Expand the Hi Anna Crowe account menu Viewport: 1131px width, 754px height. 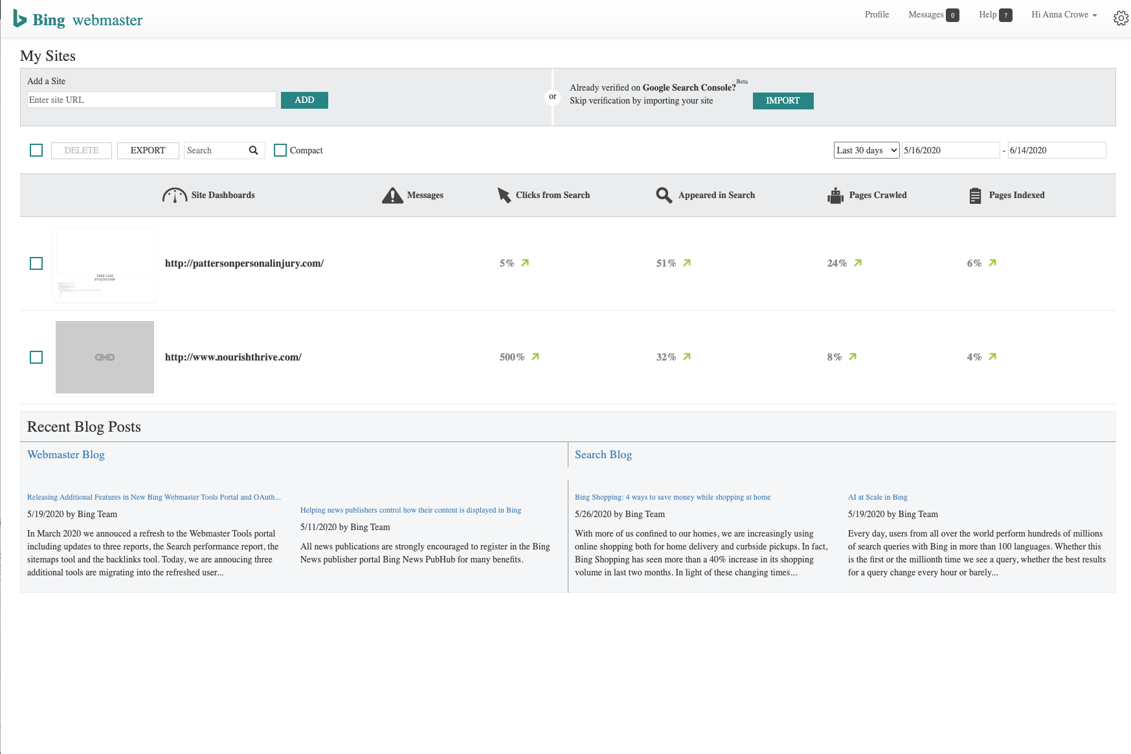tap(1062, 14)
